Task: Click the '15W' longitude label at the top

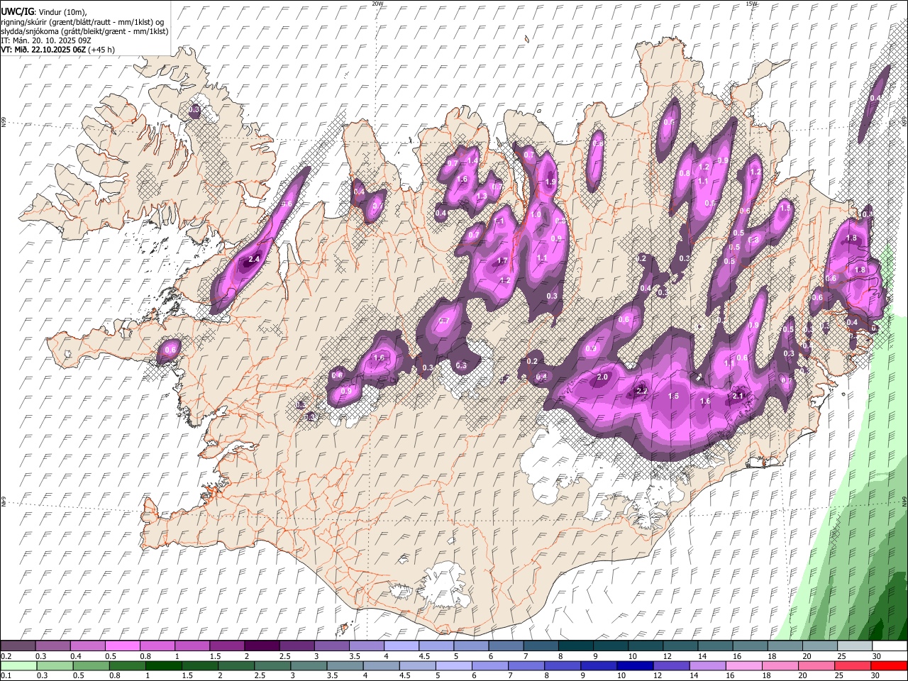Action: pos(751,4)
